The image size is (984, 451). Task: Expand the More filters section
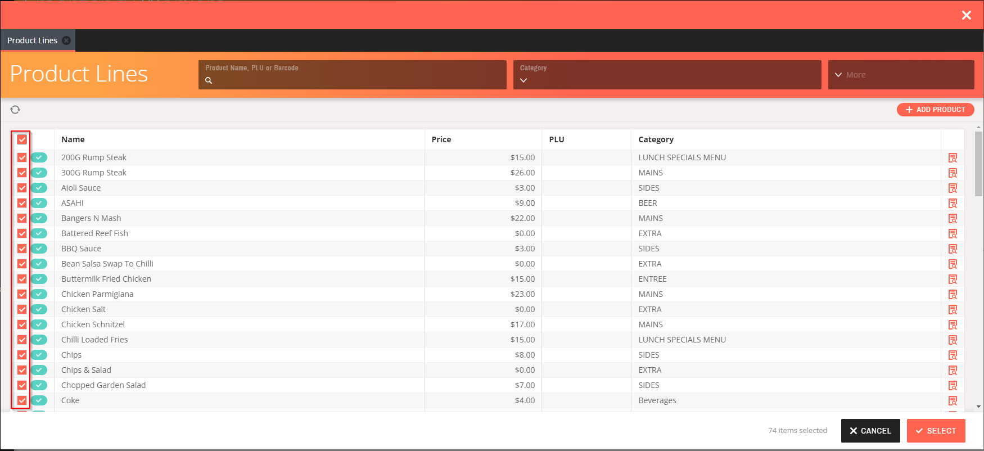tap(901, 75)
